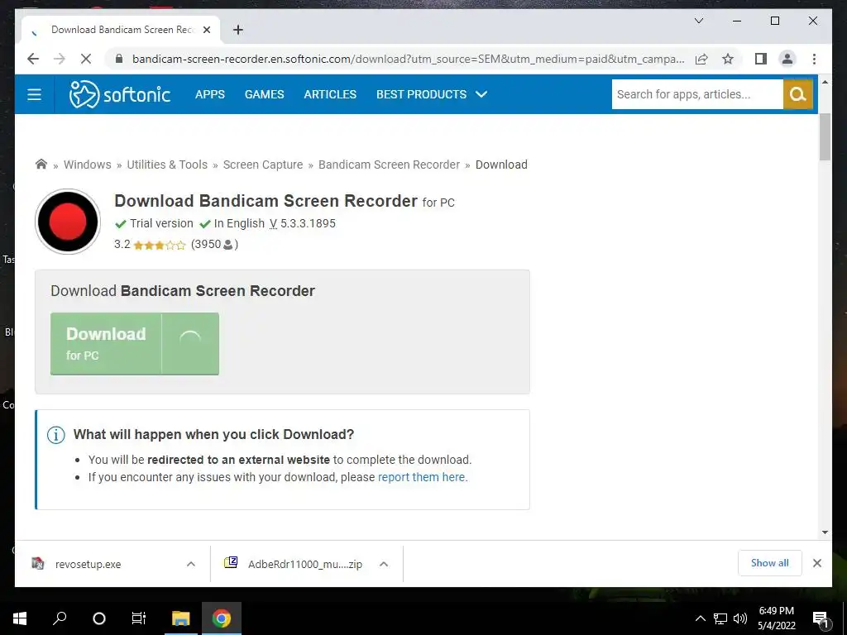Click the share page icon in address bar
The image size is (847, 635).
701,59
